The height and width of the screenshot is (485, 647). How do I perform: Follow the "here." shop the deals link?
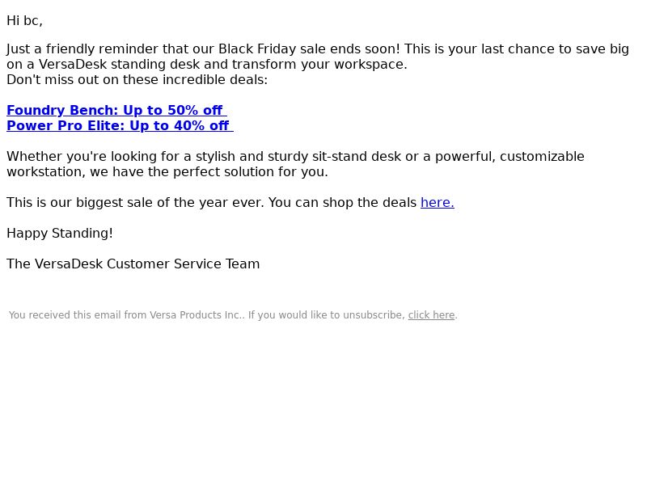pos(438,203)
